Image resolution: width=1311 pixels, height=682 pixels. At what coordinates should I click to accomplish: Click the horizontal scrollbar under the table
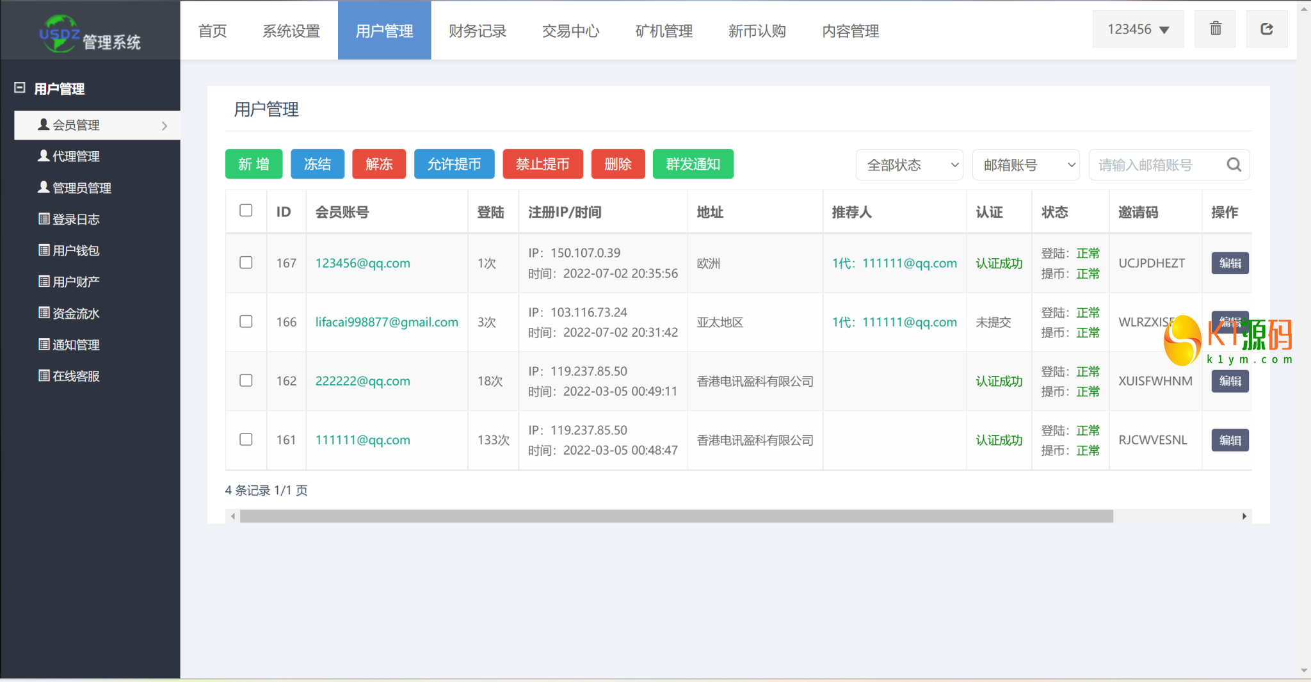676,516
